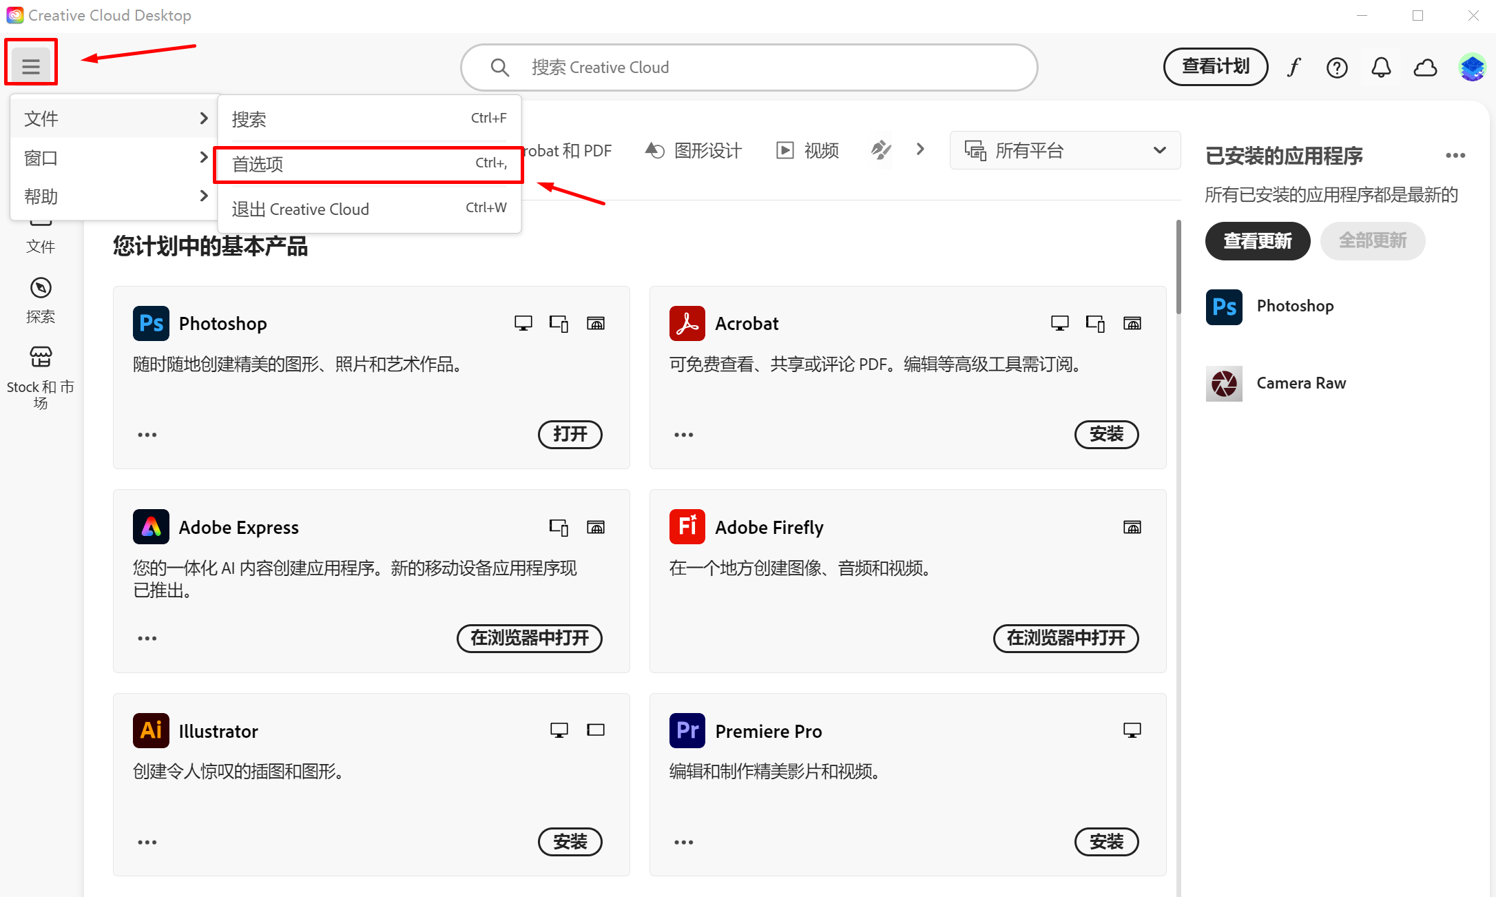Click the 查看计划 button

tap(1216, 67)
